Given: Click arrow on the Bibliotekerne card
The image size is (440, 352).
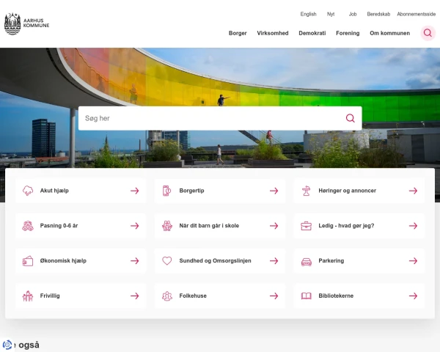Looking at the screenshot, I should (413, 296).
